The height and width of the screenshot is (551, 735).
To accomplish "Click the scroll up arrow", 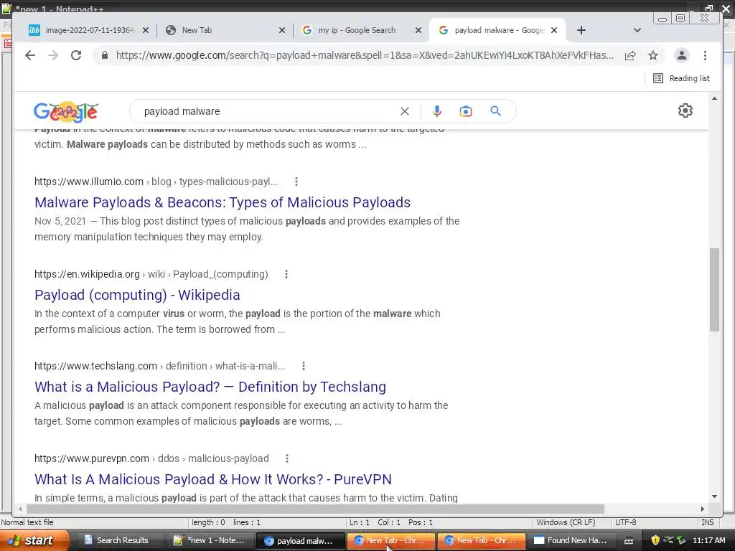I will tap(714, 98).
